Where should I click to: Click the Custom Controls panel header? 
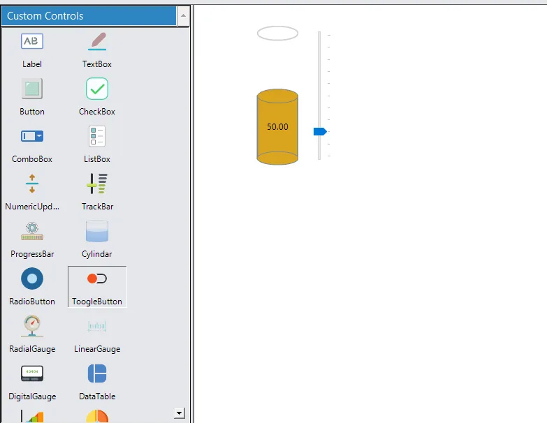[x=89, y=15]
